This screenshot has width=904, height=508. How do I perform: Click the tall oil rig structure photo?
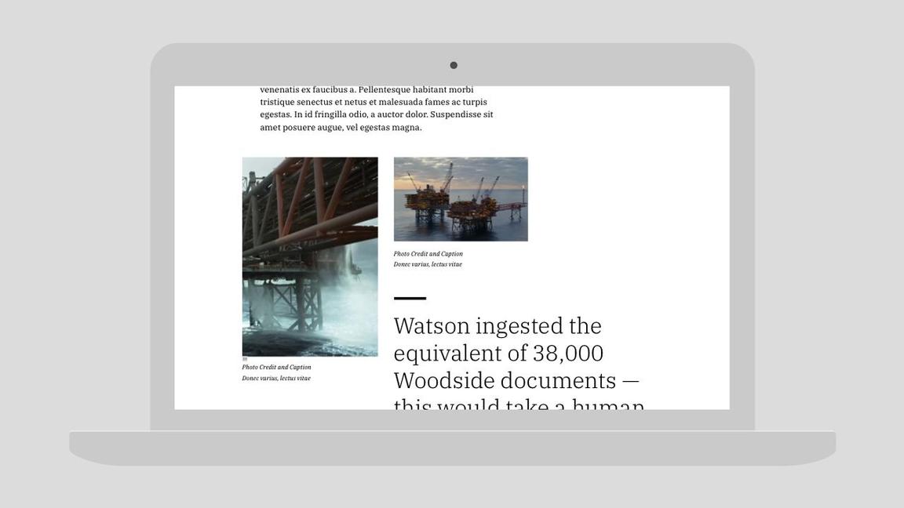click(310, 256)
